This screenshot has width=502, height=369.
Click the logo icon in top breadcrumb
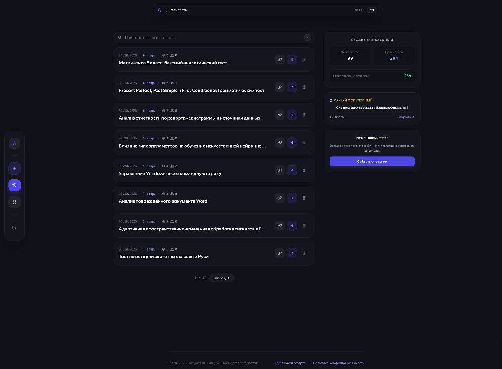(x=160, y=10)
